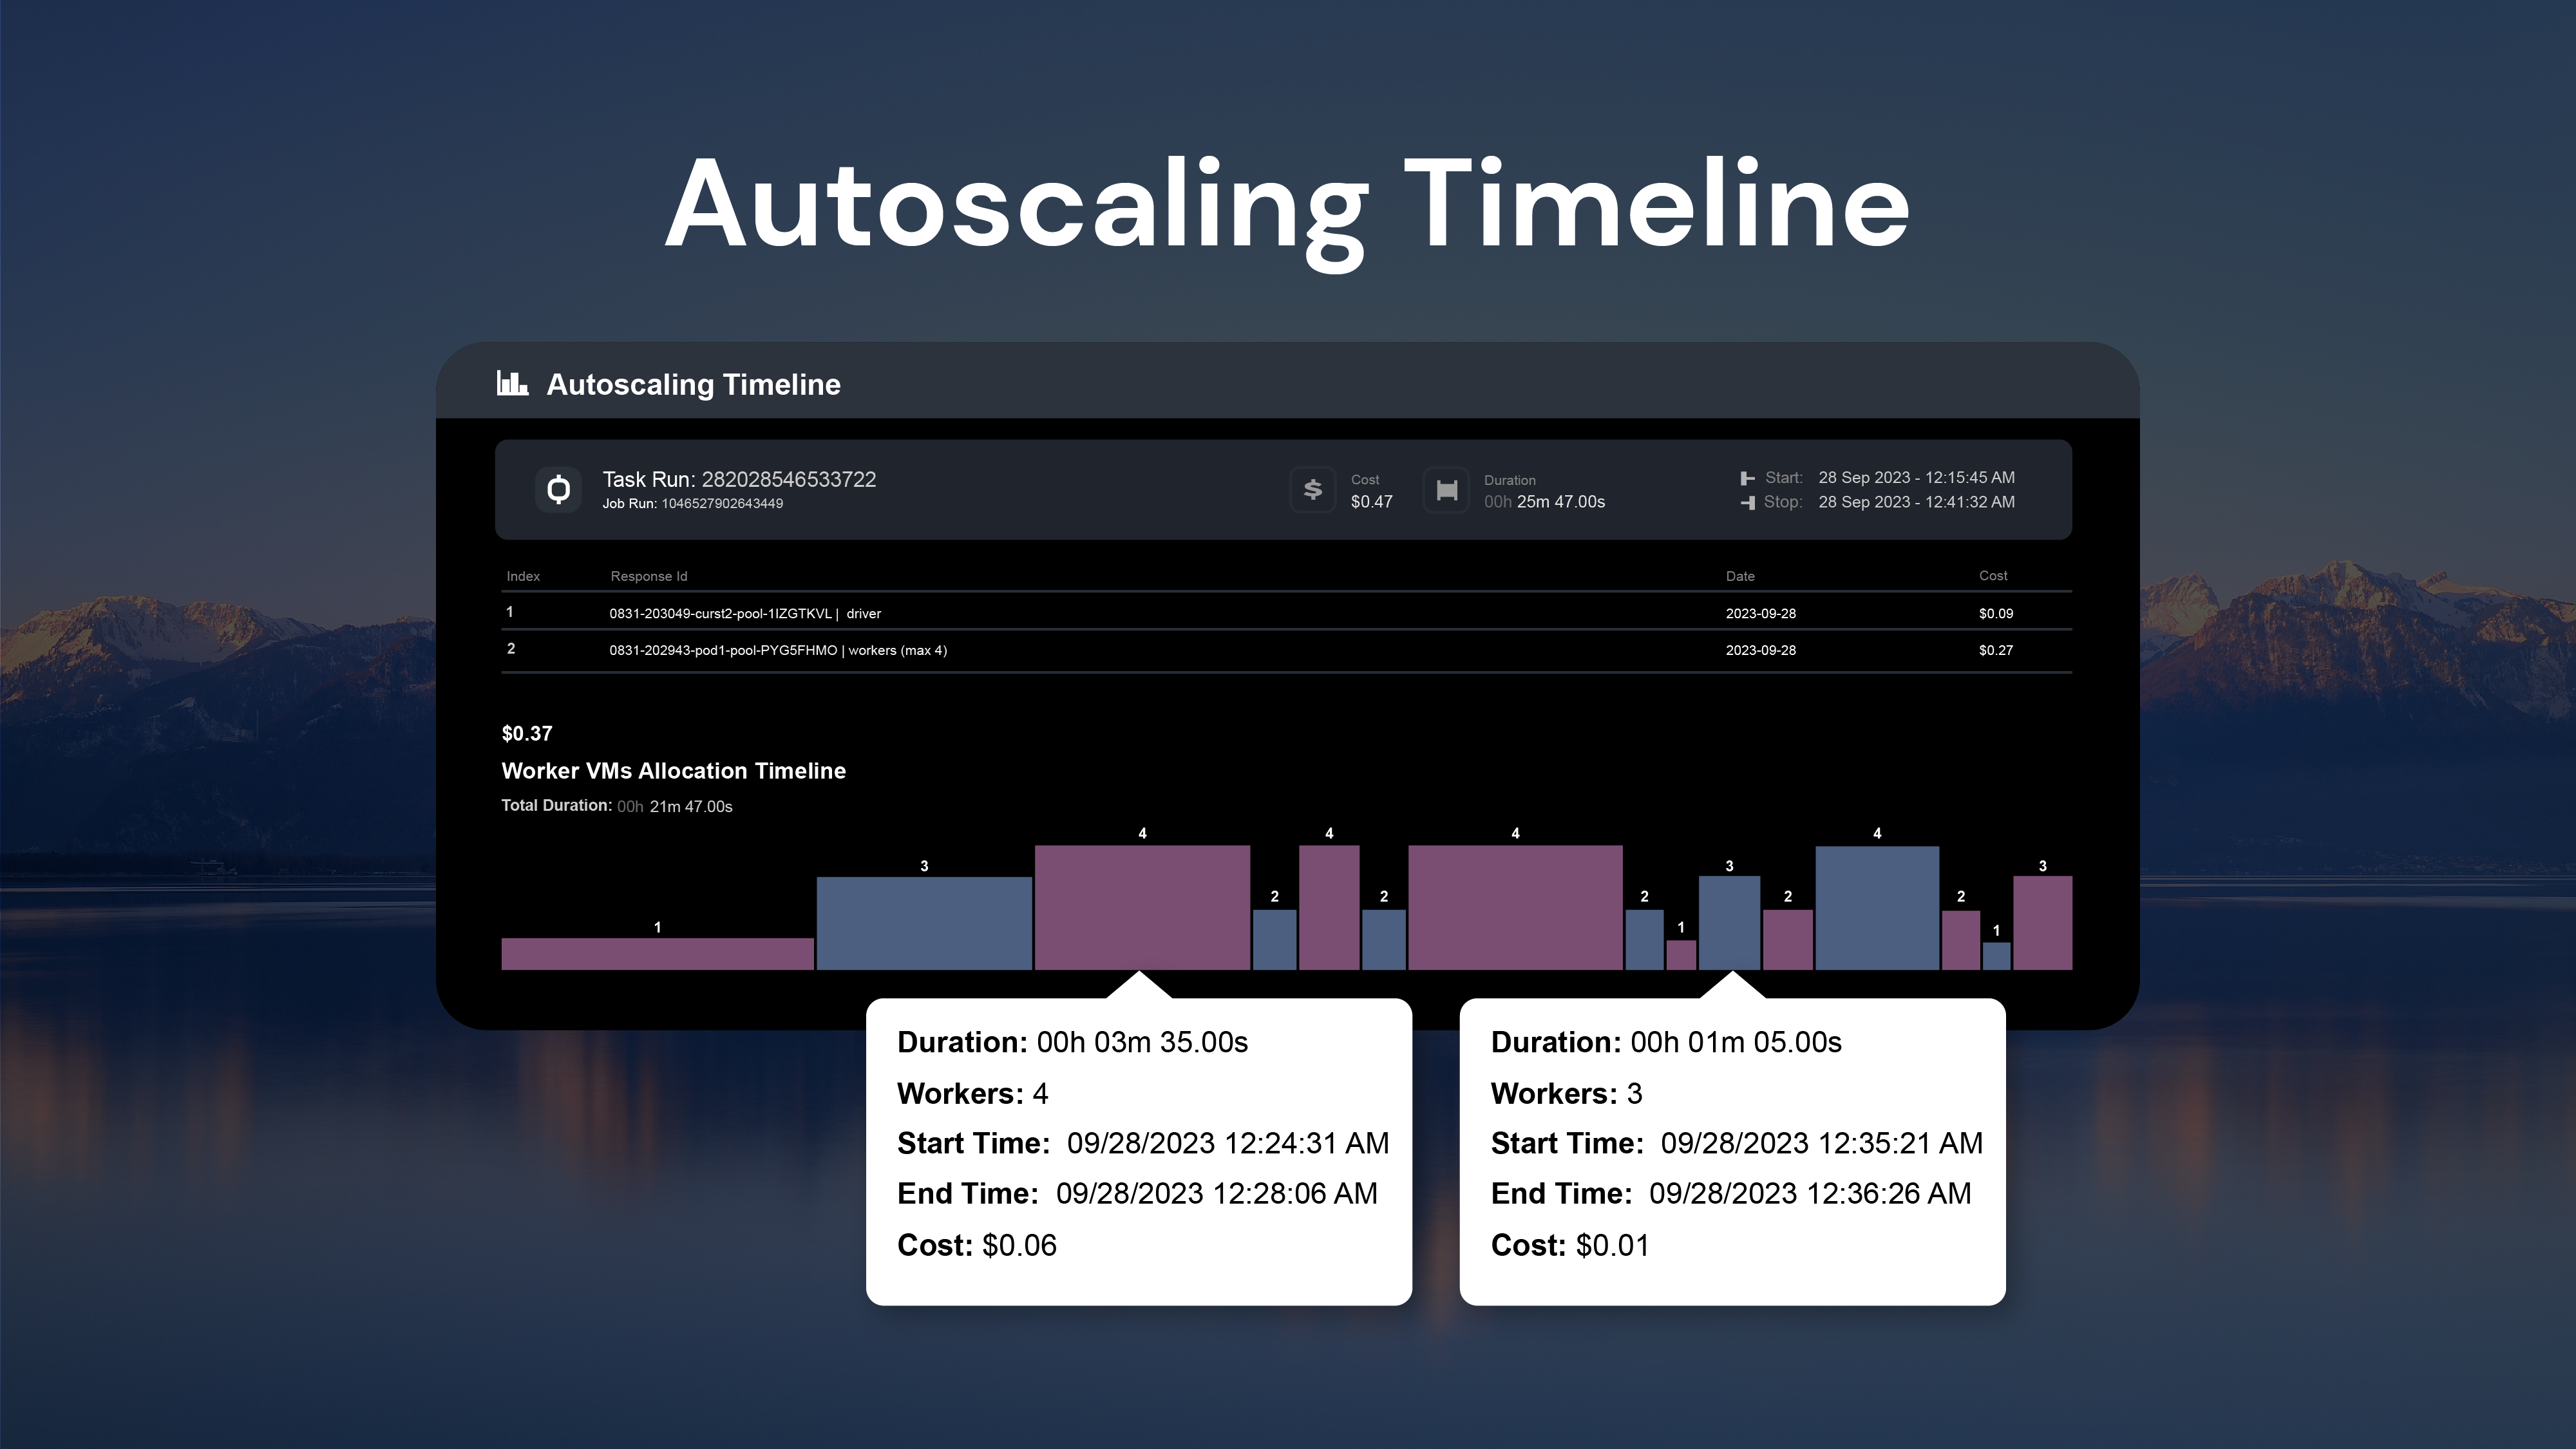Select the narrow blue bar labeled 3 above the right tooltip
Image resolution: width=2576 pixels, height=1449 pixels.
tap(1729, 923)
